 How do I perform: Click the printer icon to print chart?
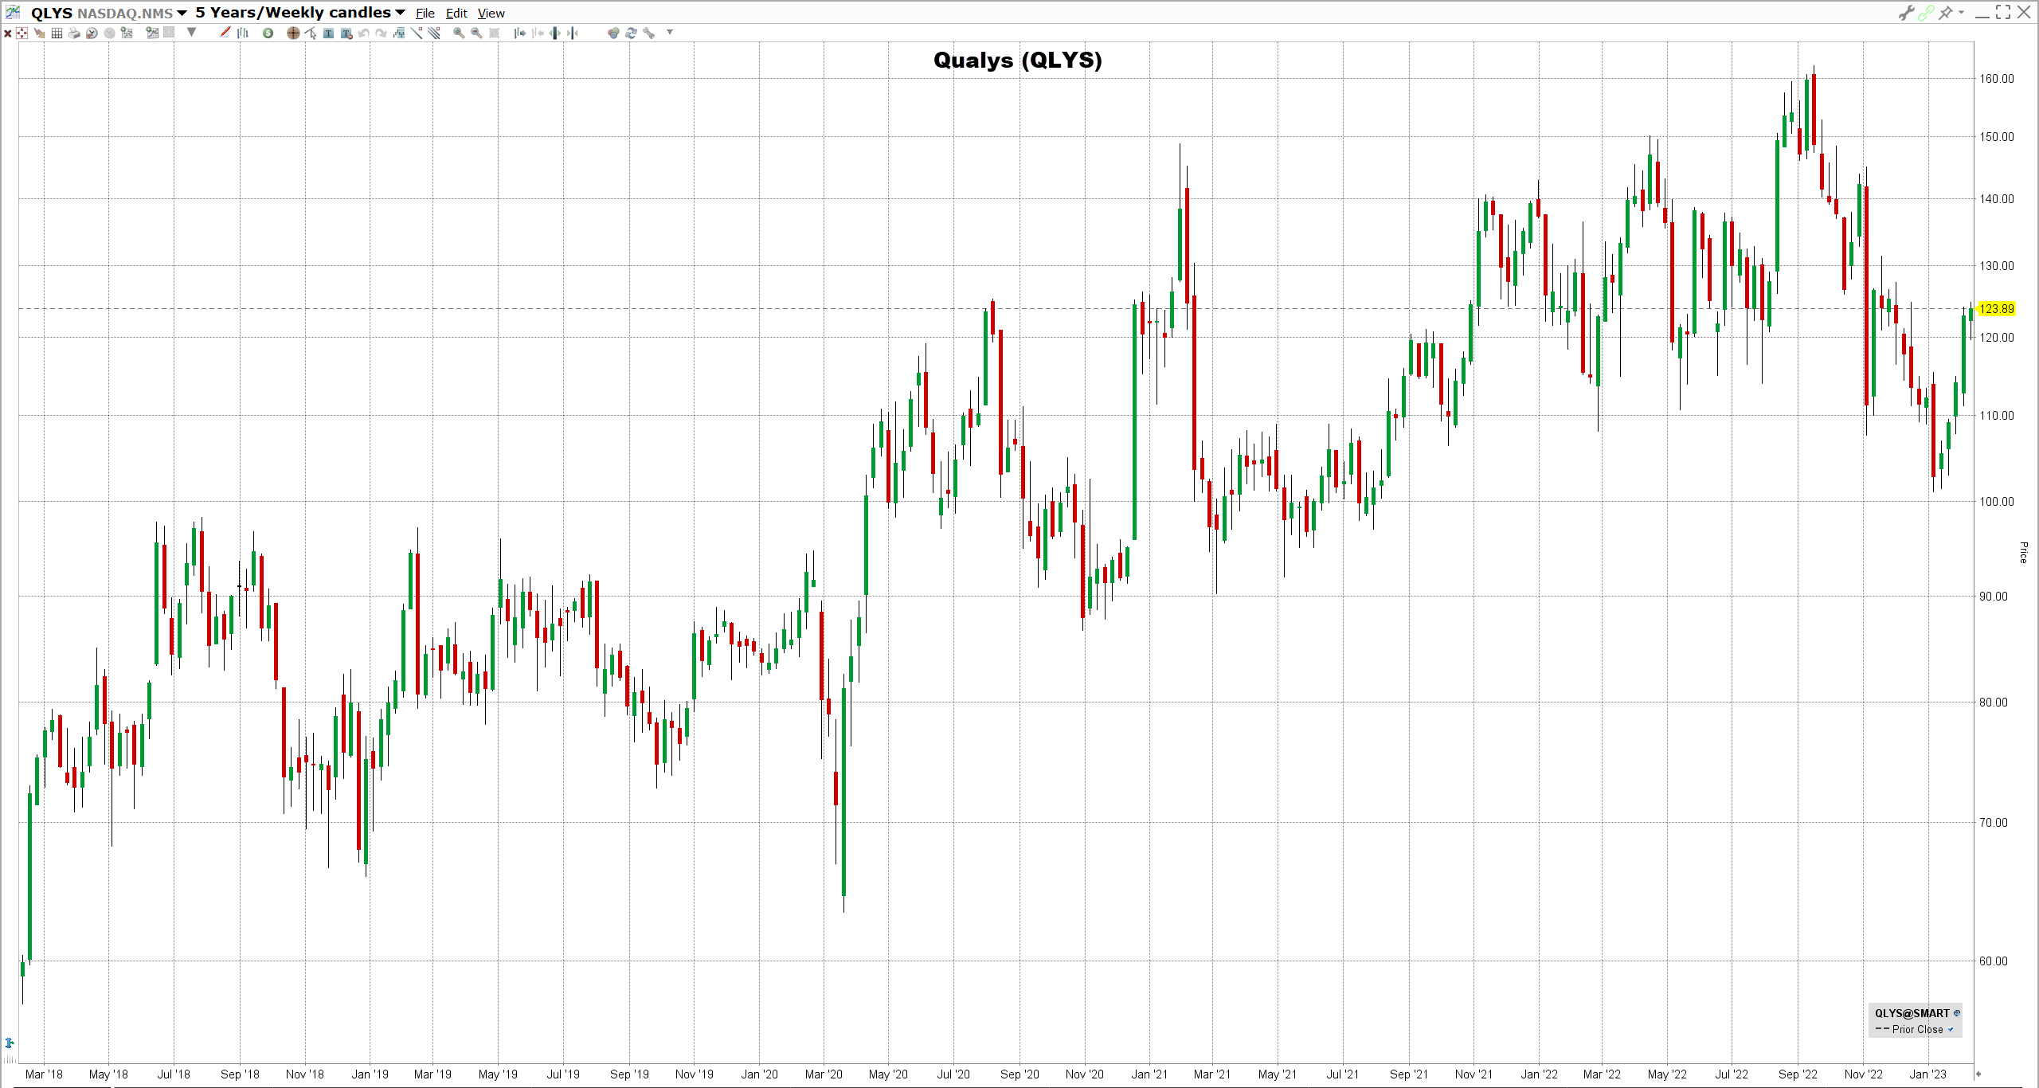point(74,33)
